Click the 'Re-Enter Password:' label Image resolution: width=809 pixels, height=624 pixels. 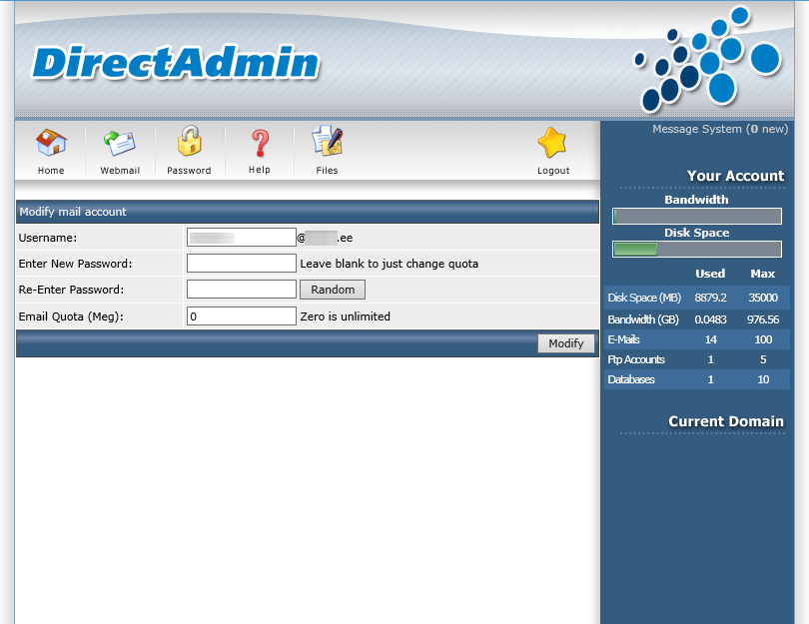click(x=71, y=290)
